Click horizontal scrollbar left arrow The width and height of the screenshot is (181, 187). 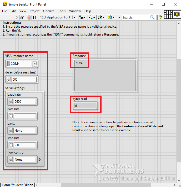[x=37, y=185]
